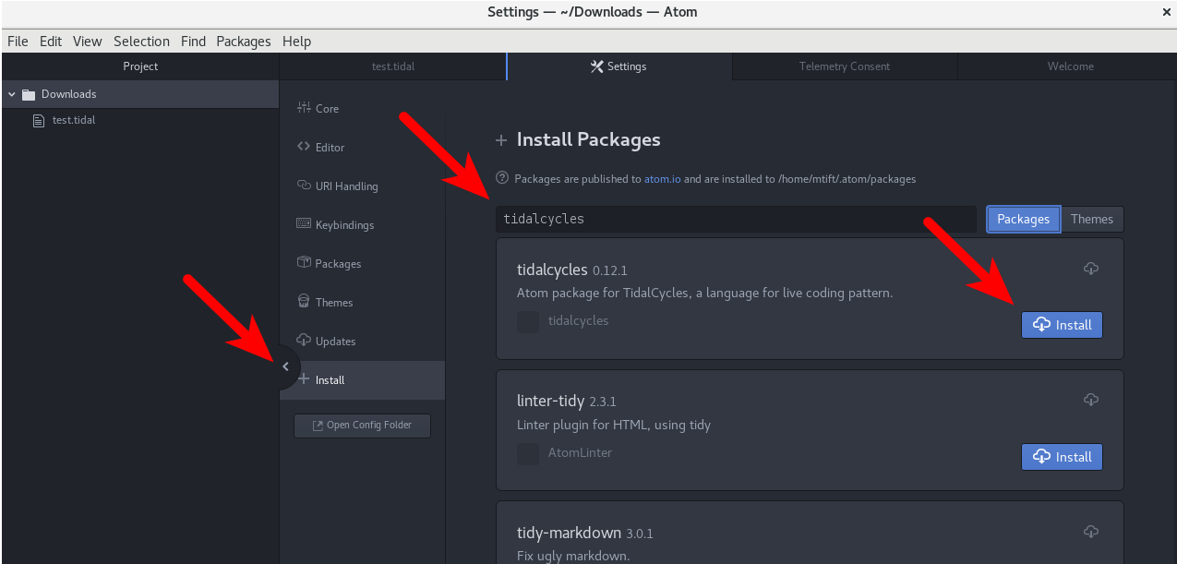Image resolution: width=1177 pixels, height=564 pixels.
Task: Switch to the Settings tab
Action: pyautogui.click(x=619, y=66)
